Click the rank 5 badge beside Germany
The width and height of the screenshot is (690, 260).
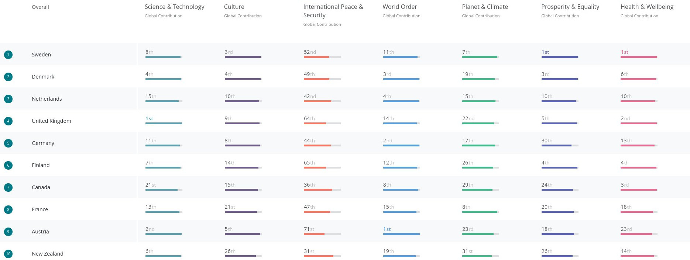(8, 143)
